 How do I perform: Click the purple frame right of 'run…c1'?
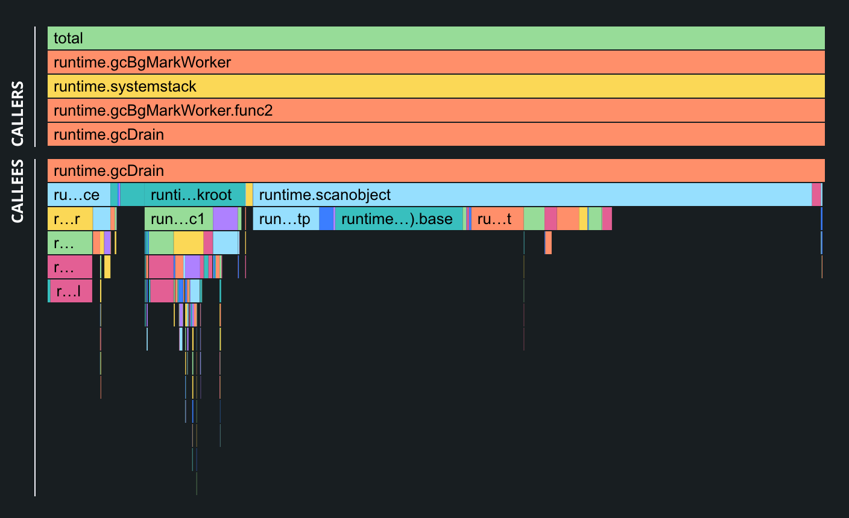click(226, 219)
